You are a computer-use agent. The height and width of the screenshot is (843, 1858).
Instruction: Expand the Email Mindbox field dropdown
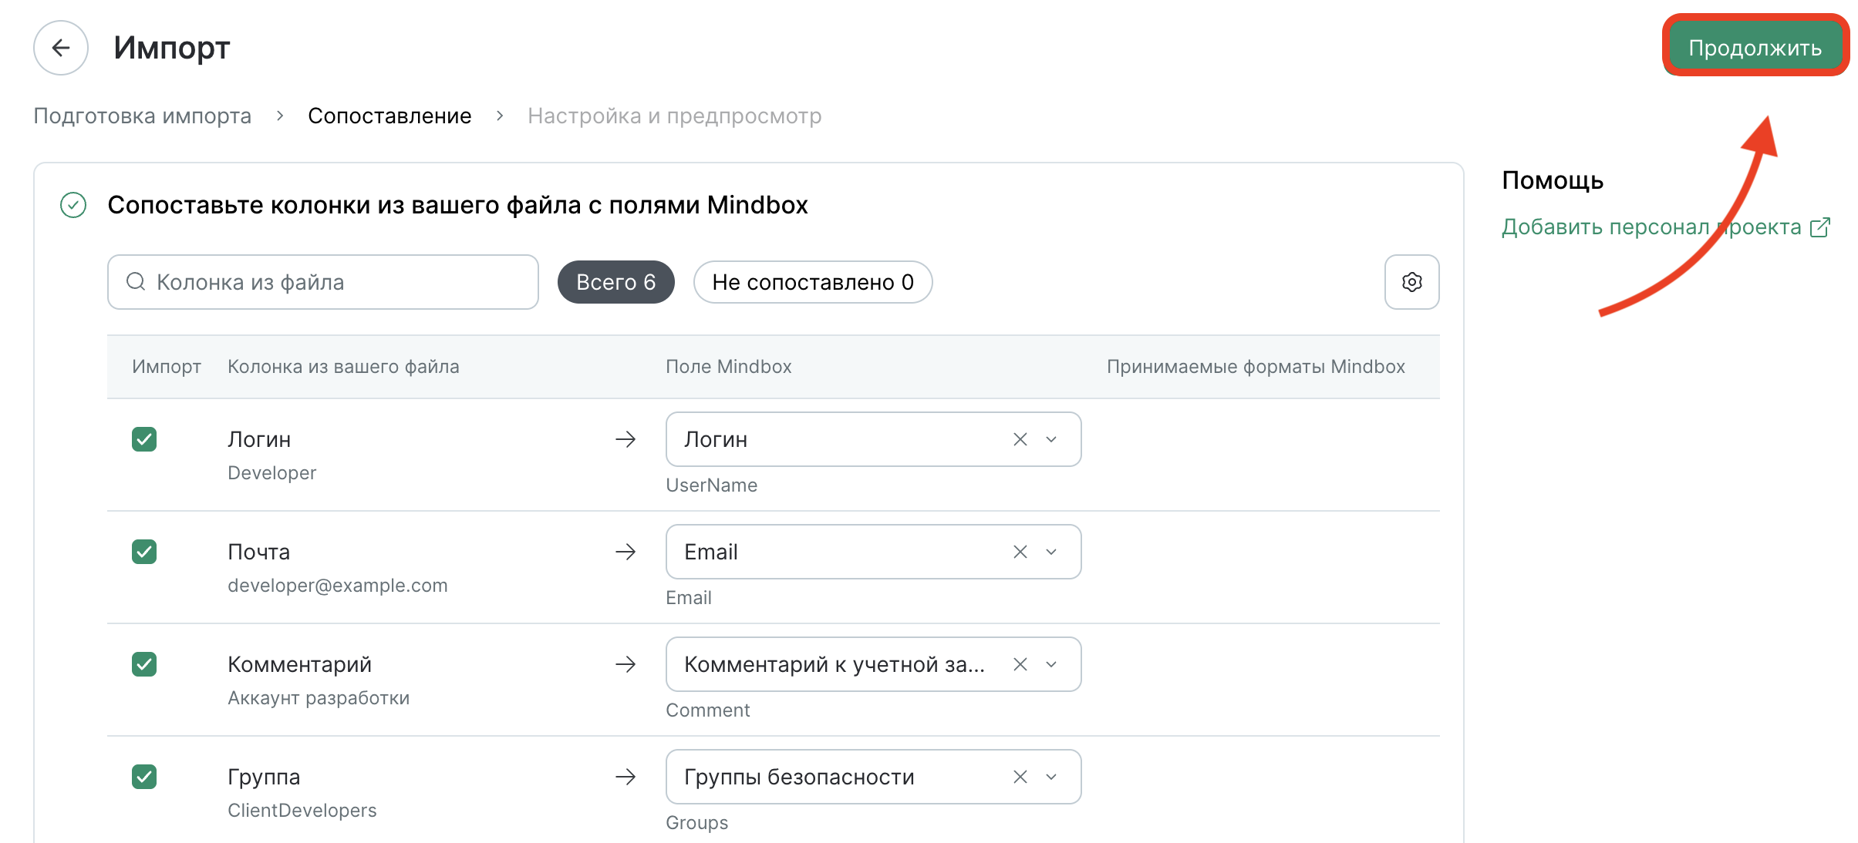click(x=1051, y=552)
